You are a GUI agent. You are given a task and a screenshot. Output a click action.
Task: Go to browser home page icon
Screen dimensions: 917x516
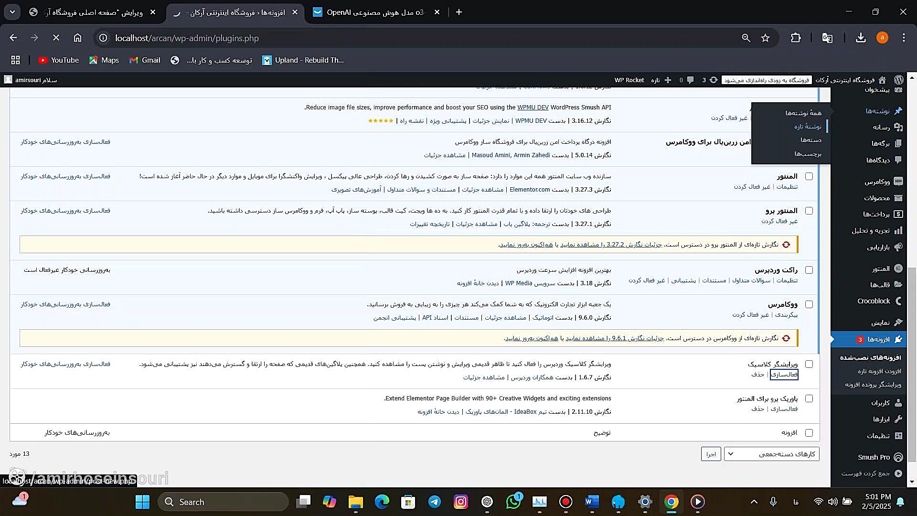(x=77, y=38)
